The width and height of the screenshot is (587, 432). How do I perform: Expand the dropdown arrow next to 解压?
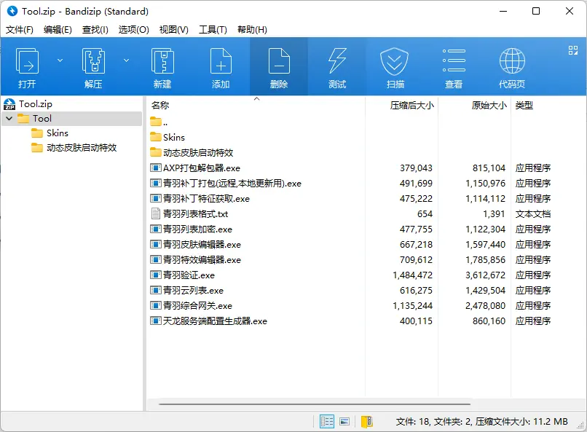coord(127,60)
